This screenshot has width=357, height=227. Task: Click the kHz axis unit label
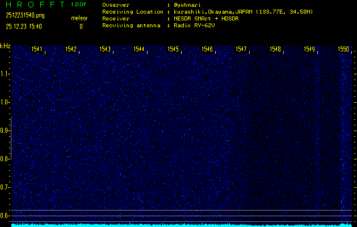pyautogui.click(x=5, y=46)
